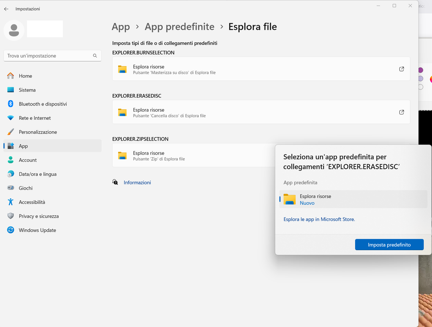432x327 pixels.
Task: Pick the purple color swatch in background window
Action: [x=421, y=70]
